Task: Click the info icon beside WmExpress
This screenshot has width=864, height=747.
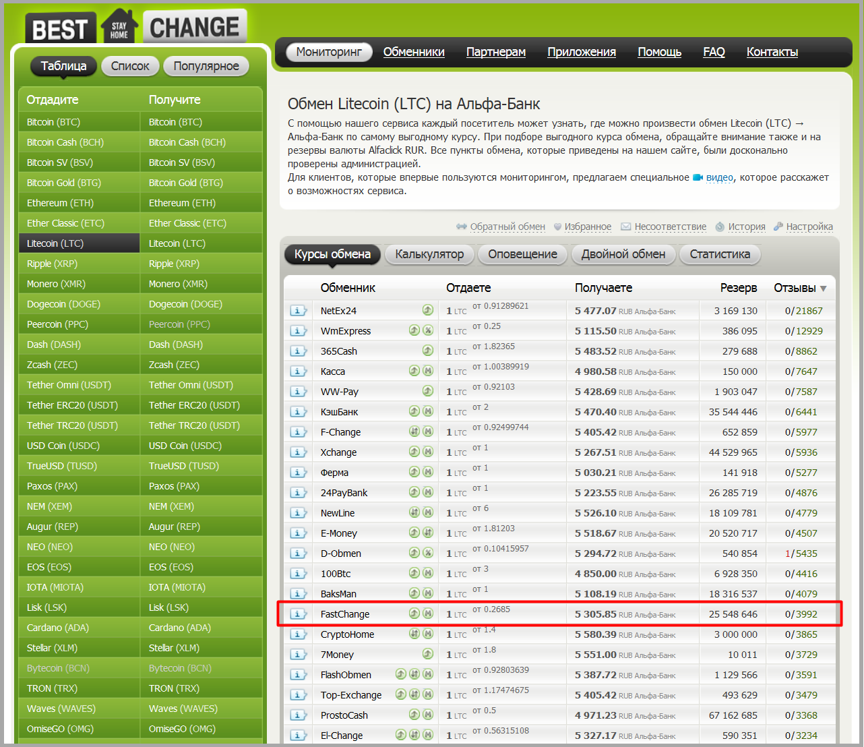Action: 298,331
